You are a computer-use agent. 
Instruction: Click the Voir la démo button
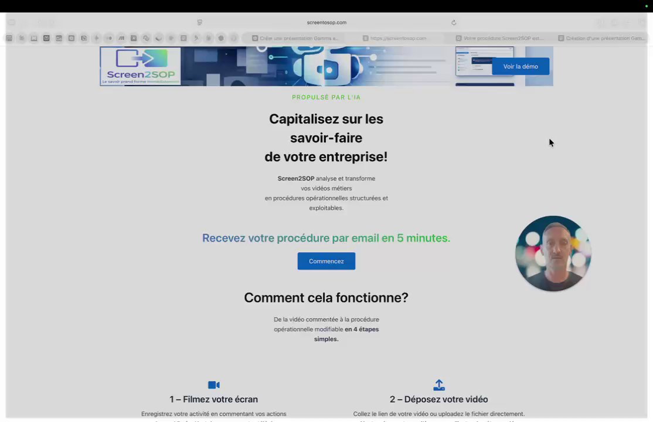point(520,66)
